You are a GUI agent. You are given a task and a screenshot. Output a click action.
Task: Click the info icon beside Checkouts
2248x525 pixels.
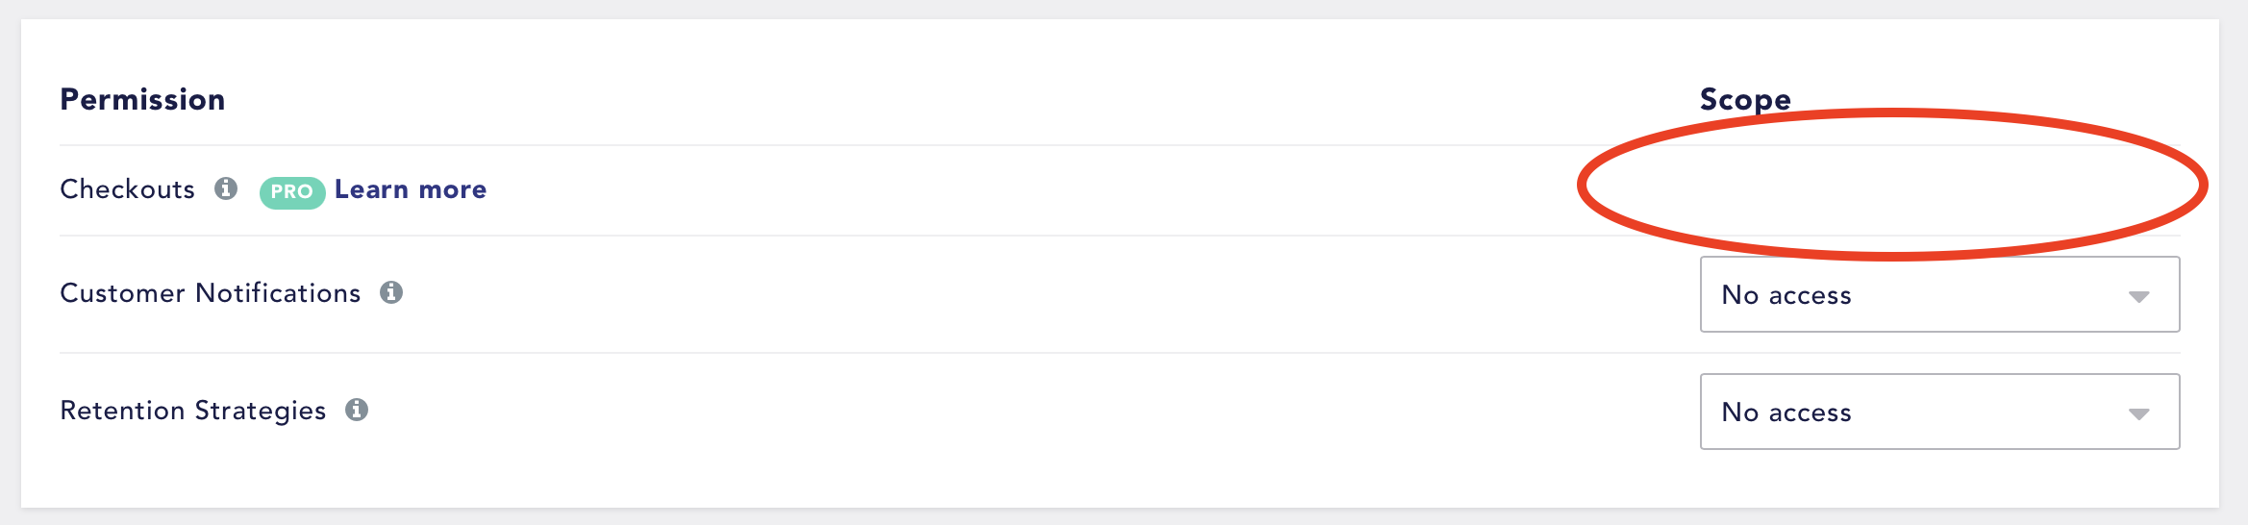click(226, 188)
